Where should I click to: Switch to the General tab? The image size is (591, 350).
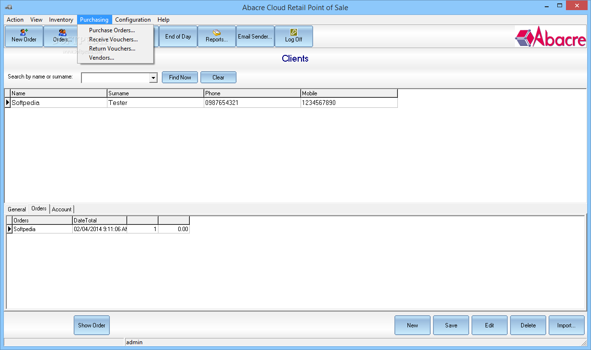[17, 209]
